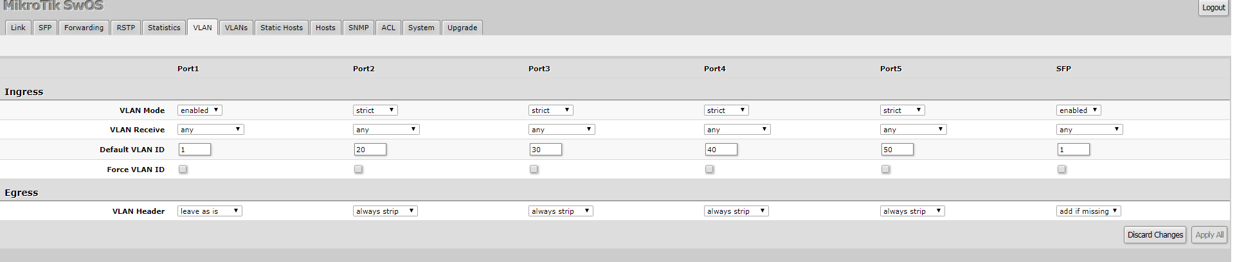Open the Upgrade tab
The height and width of the screenshot is (262, 1237).
pos(462,28)
